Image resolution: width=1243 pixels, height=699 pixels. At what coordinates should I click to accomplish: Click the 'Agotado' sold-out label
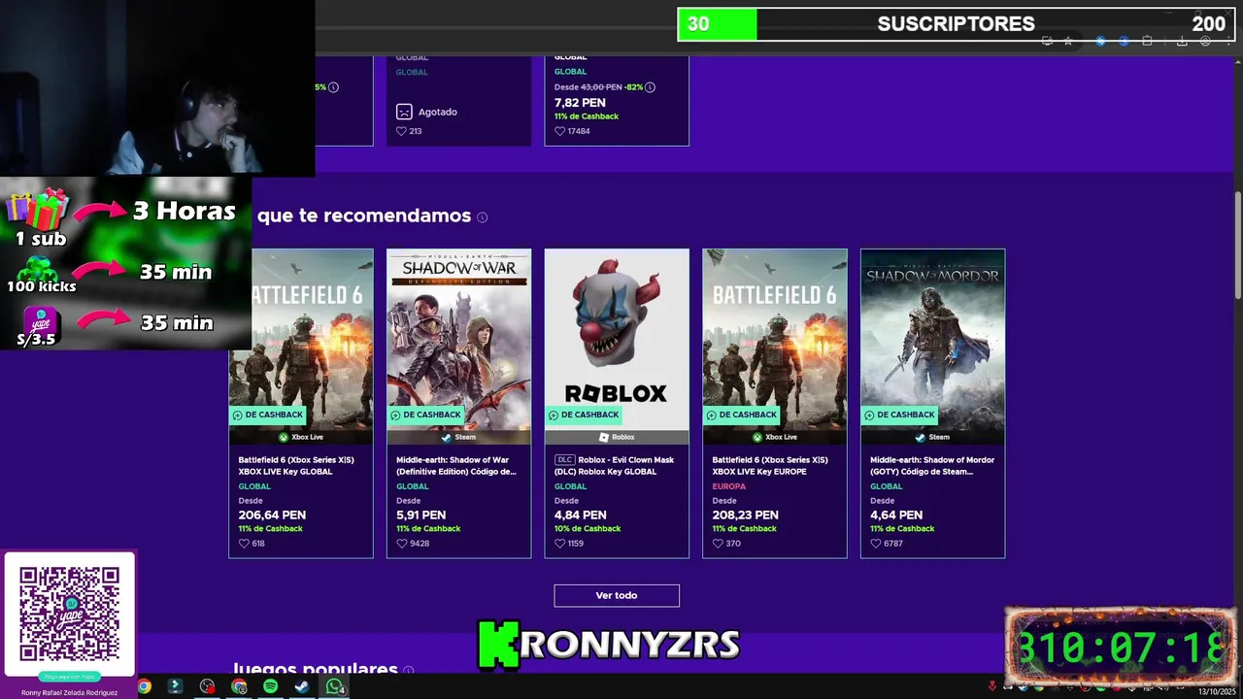pyautogui.click(x=437, y=112)
